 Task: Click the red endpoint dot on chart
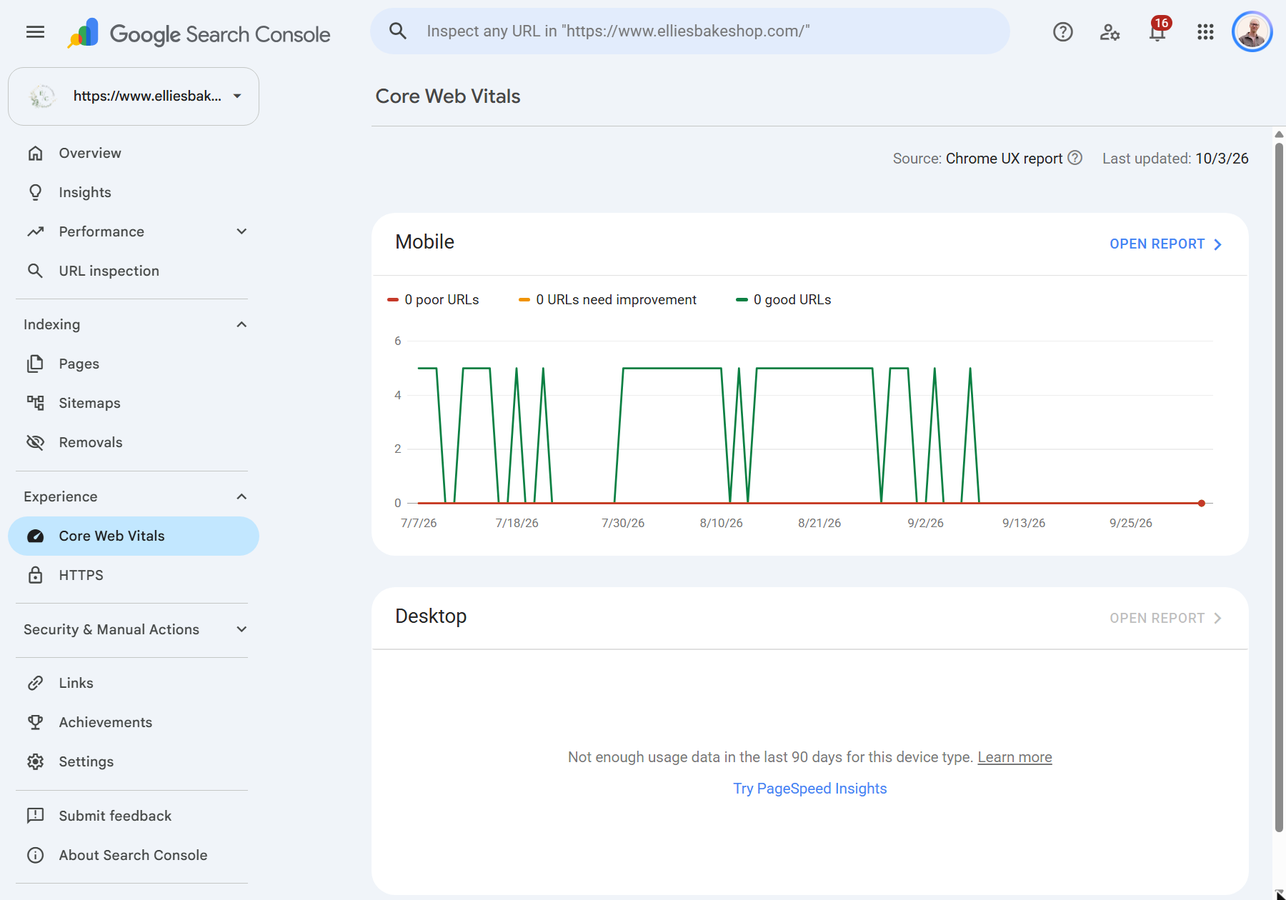click(1202, 504)
